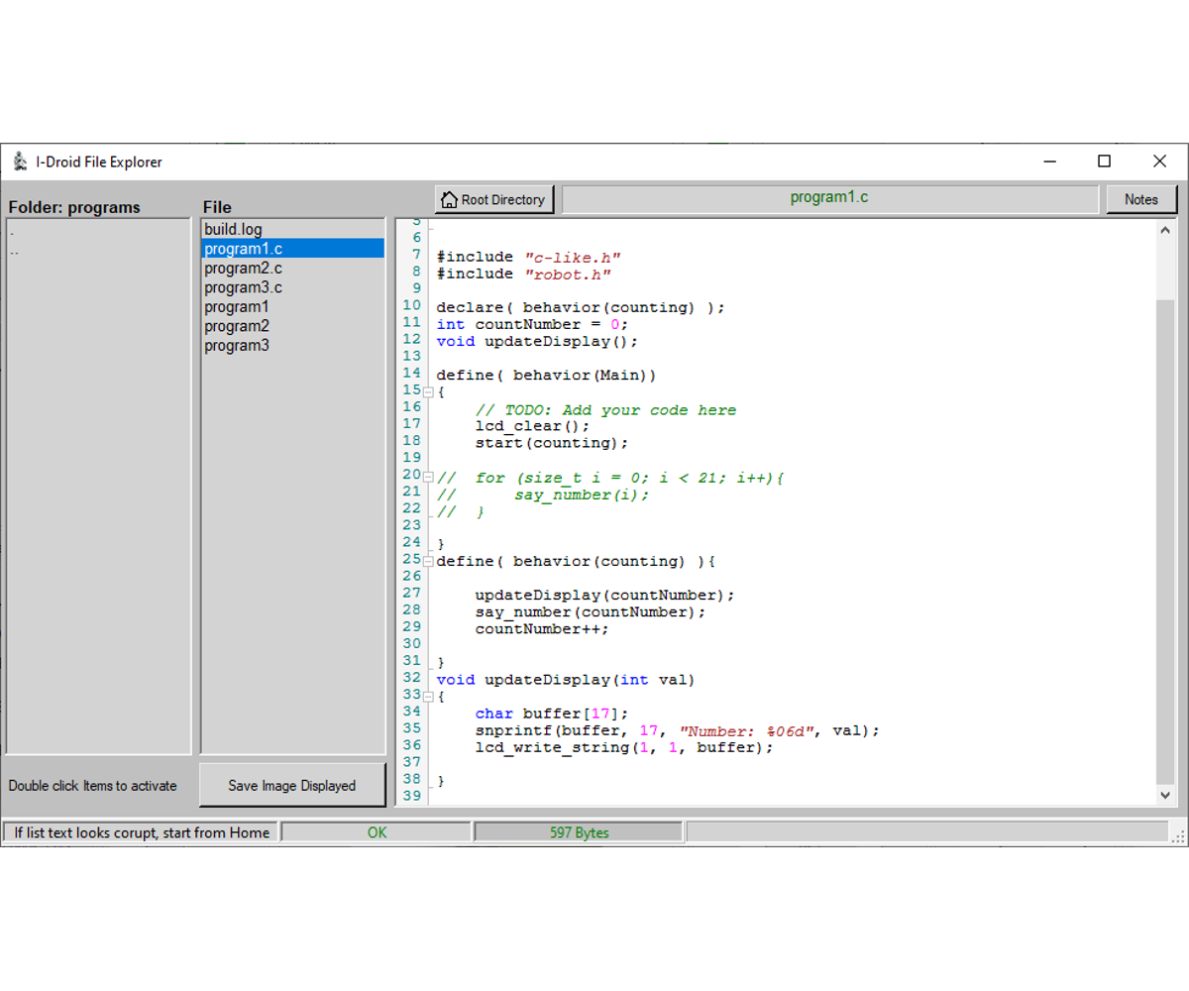Click the 597 Bytes progress indicator
The height and width of the screenshot is (991, 1189).
579,831
